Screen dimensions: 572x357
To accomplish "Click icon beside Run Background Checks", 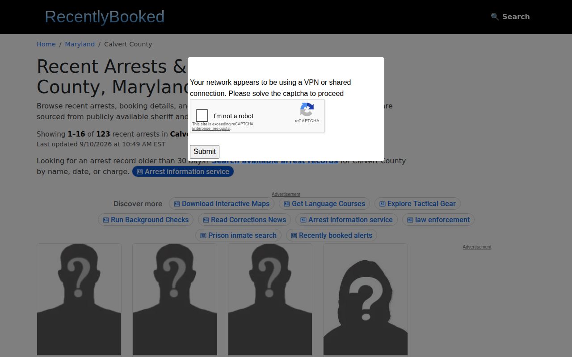I will (x=106, y=220).
